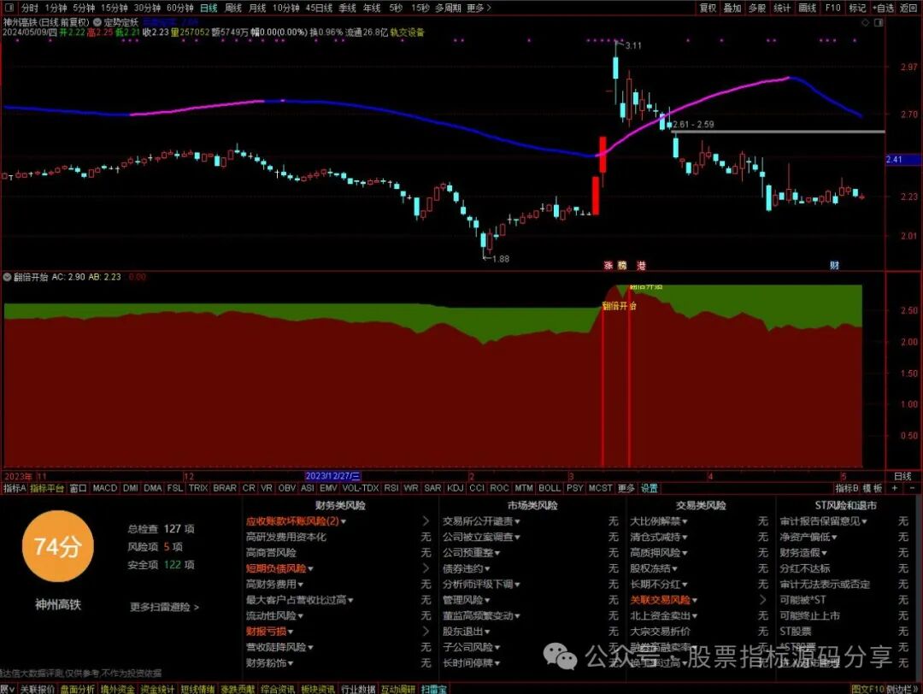
Task: Select BOLL indicator tab
Action: (550, 488)
